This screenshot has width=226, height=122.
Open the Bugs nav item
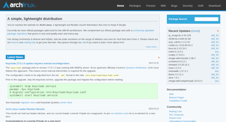click(x=174, y=6)
